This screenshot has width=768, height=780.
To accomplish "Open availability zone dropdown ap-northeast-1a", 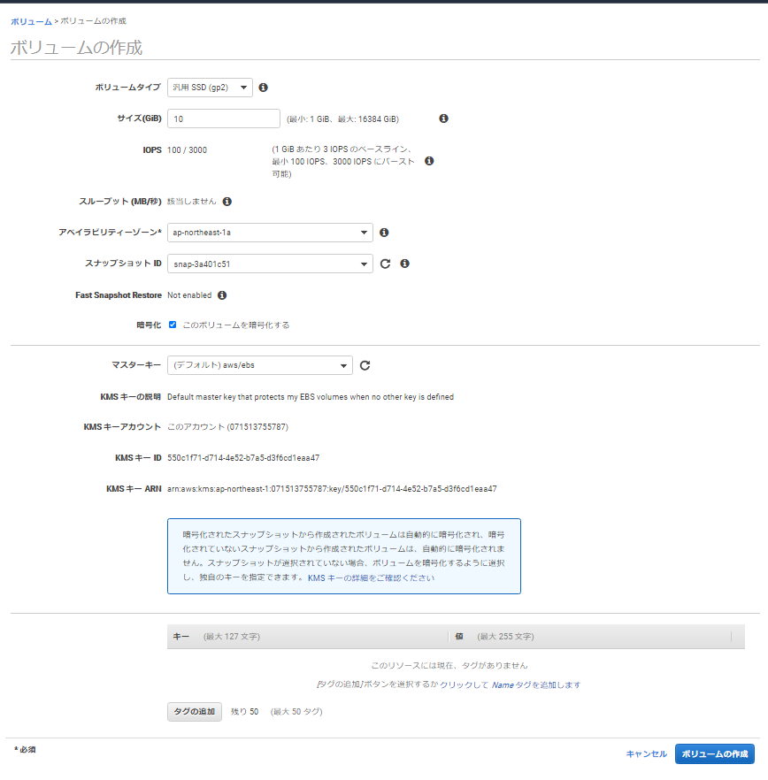I will click(x=270, y=233).
